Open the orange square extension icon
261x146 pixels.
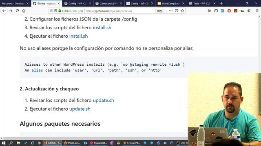[x=236, y=11]
